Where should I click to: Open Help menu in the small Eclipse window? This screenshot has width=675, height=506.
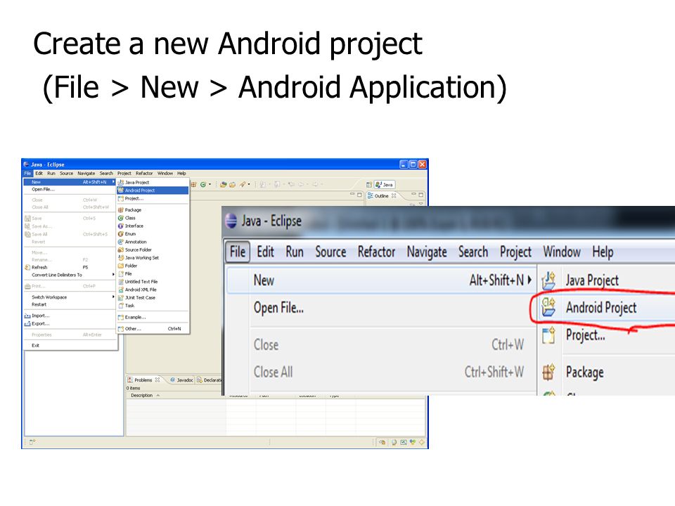click(181, 174)
